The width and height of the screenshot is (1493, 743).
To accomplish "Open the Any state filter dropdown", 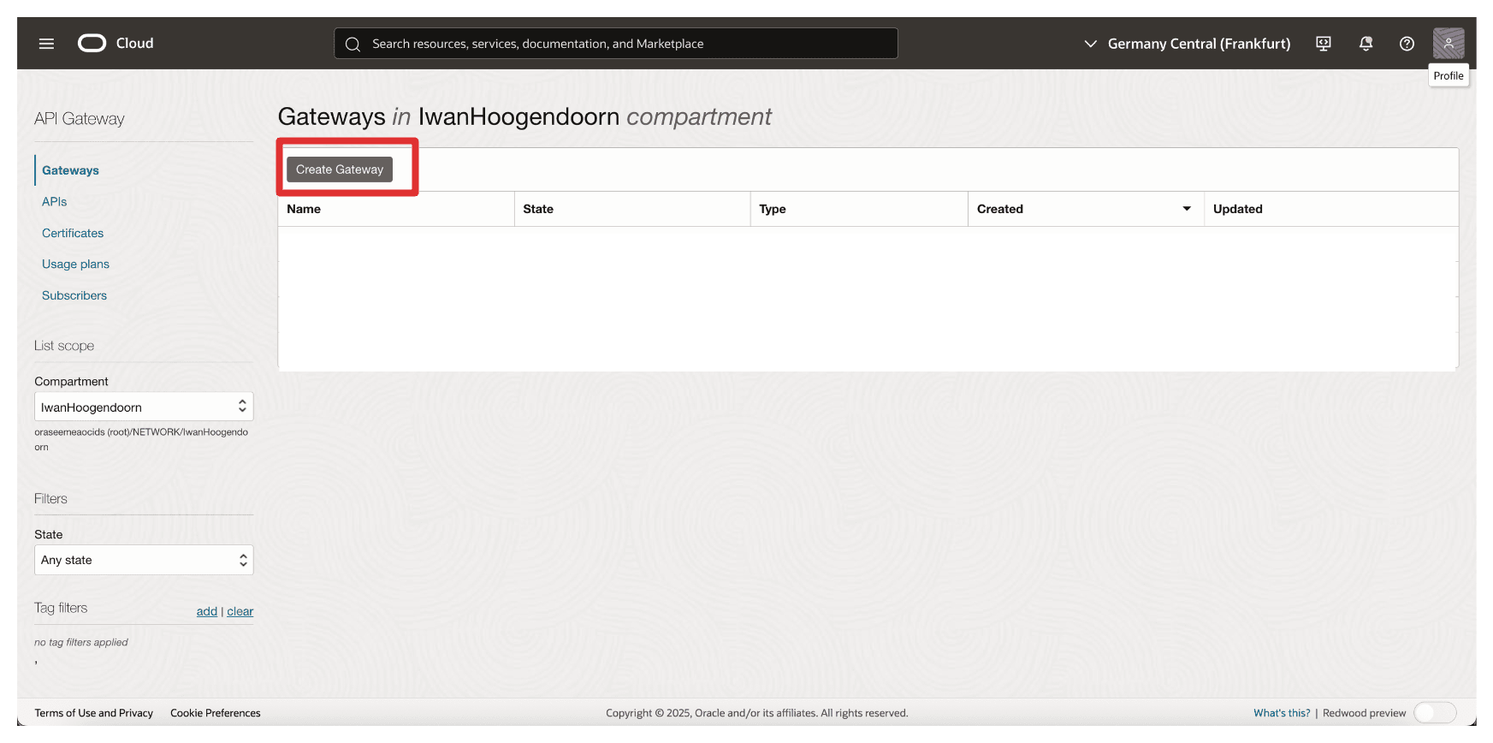I will (x=144, y=560).
